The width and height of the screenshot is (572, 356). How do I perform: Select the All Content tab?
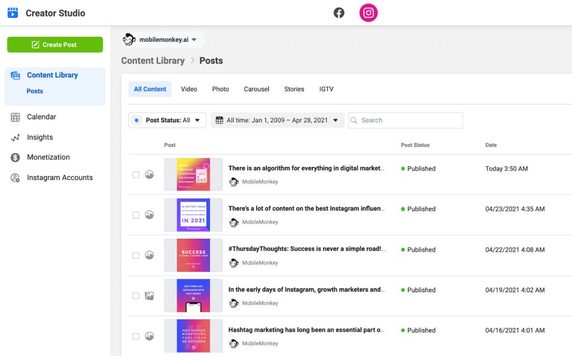coord(150,89)
